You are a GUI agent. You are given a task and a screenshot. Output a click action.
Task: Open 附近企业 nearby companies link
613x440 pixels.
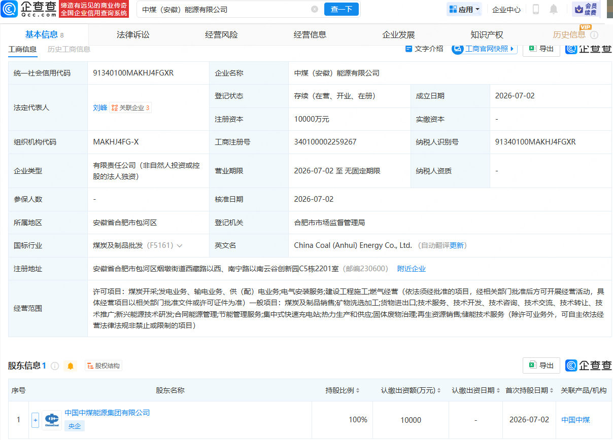point(411,269)
